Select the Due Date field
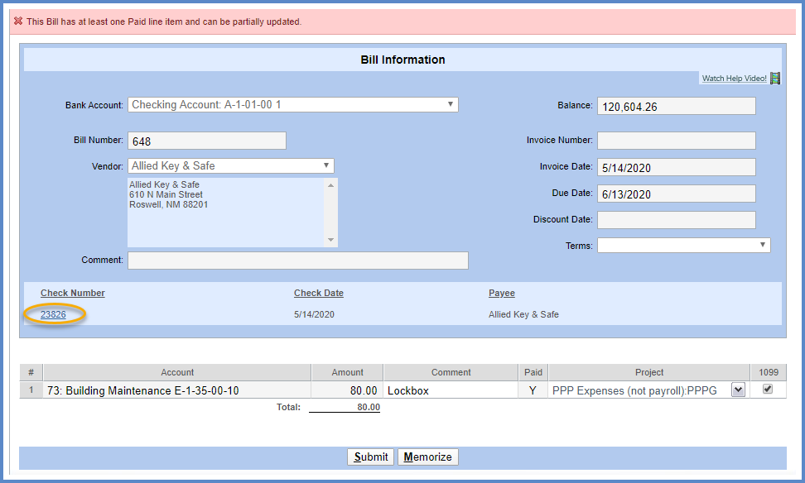805x483 pixels. pos(676,194)
